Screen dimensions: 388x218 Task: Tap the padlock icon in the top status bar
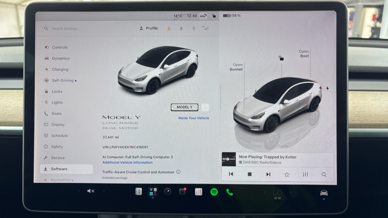point(214,16)
